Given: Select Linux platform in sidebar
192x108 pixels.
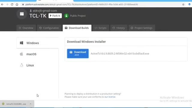Looking at the screenshot, I should (x=37, y=65).
